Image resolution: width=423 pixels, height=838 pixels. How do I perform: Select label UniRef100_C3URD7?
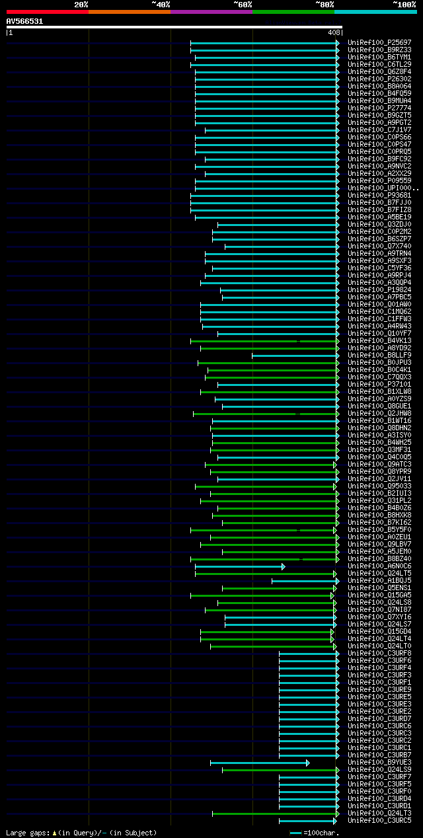379,718
